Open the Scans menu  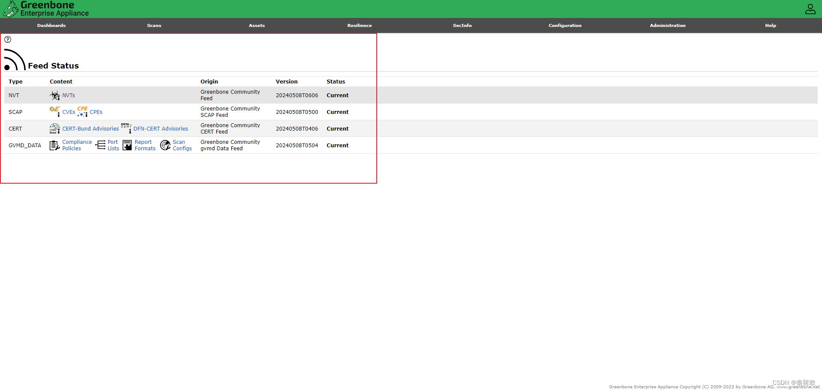coord(154,26)
